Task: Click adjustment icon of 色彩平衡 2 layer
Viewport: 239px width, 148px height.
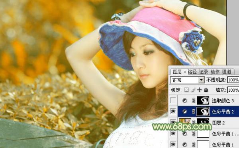Action: [184, 111]
